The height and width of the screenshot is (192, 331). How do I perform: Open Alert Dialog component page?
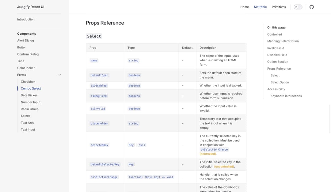coord(25,40)
